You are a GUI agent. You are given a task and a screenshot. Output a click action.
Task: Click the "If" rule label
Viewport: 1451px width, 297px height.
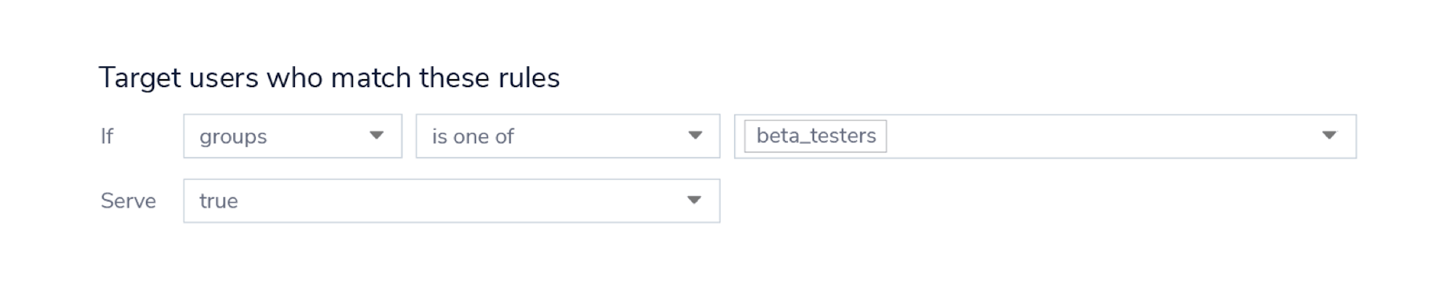pyautogui.click(x=107, y=136)
